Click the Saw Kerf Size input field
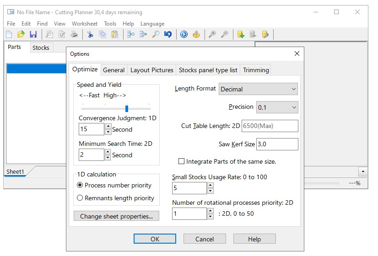This screenshot has height=256, width=378. pos(277,144)
